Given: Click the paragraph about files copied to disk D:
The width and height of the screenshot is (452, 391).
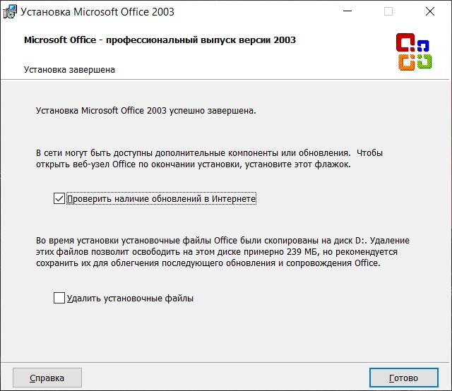Looking at the screenshot, I should click(x=222, y=252).
